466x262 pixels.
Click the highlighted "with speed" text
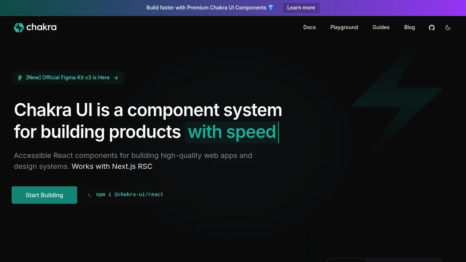point(232,132)
